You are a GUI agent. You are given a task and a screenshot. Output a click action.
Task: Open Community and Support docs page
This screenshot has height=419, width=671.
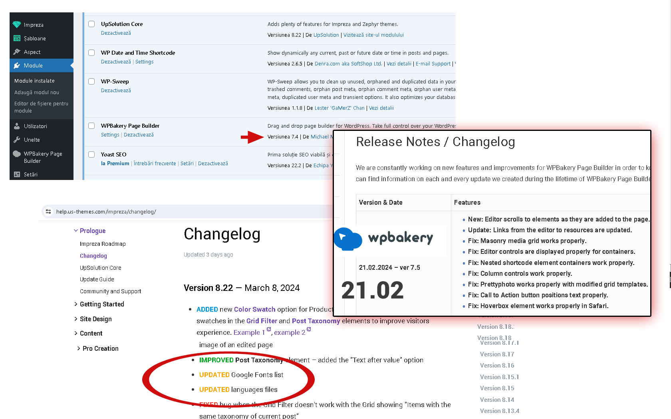click(x=110, y=291)
